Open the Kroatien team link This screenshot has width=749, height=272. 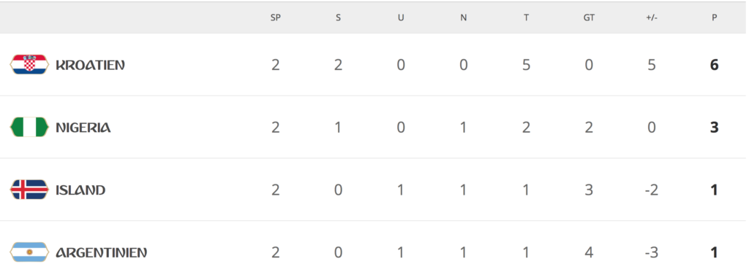pos(90,65)
